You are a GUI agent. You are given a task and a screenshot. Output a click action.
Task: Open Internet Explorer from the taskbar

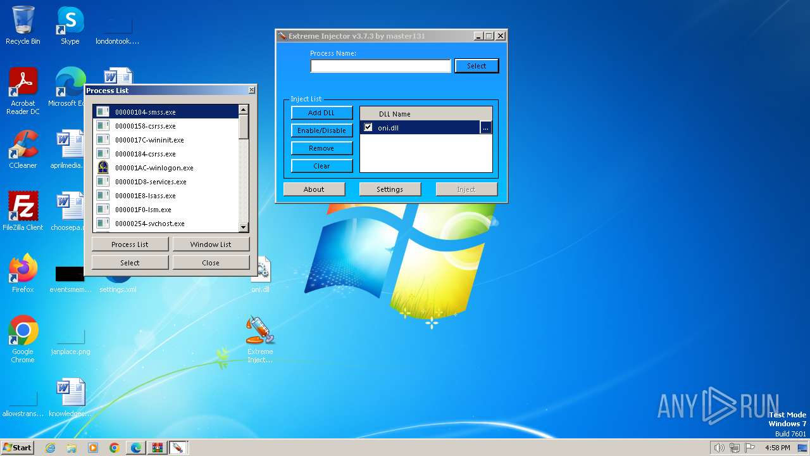[x=50, y=448]
